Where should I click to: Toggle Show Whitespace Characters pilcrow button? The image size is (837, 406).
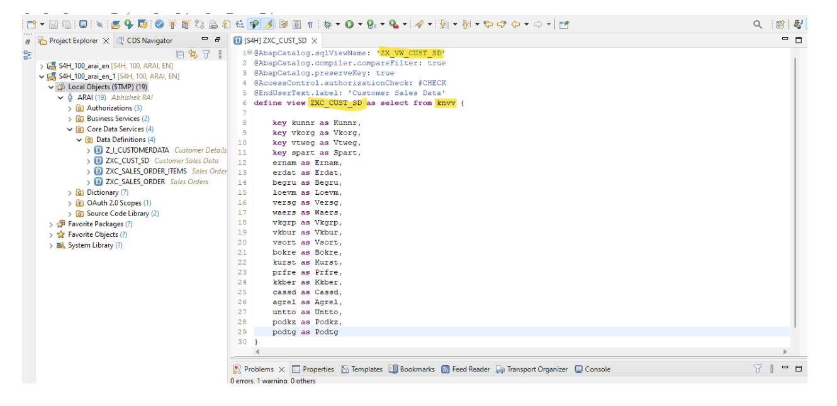(310, 25)
